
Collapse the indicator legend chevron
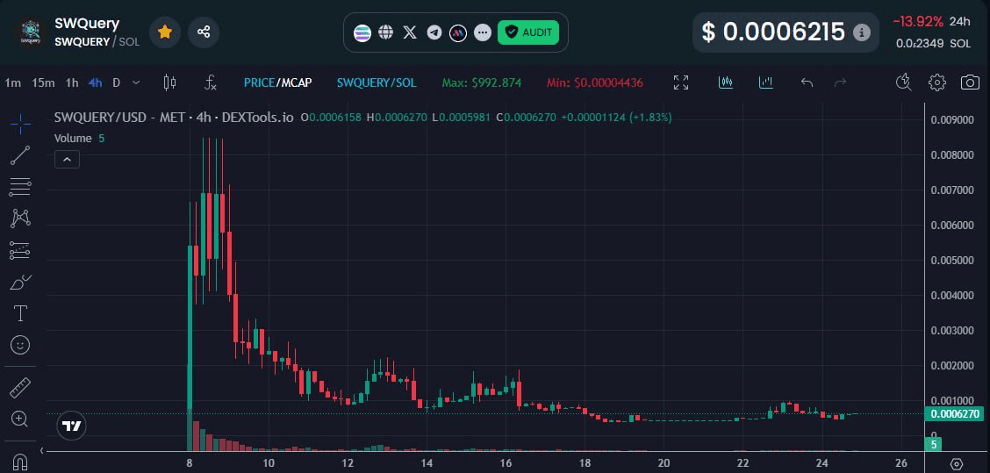[67, 160]
